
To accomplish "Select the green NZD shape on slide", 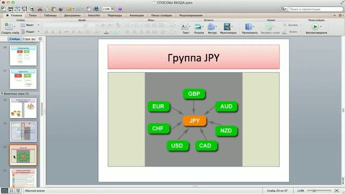I will point(226,130).
